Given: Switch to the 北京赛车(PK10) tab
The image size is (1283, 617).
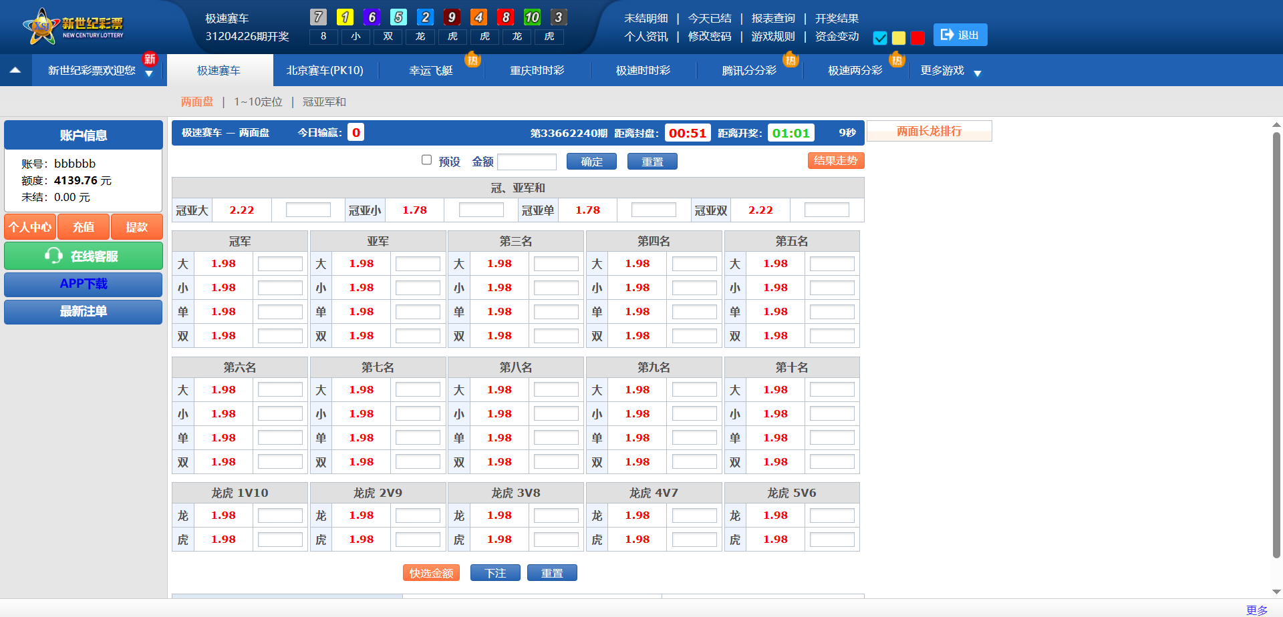Looking at the screenshot, I should (x=325, y=71).
